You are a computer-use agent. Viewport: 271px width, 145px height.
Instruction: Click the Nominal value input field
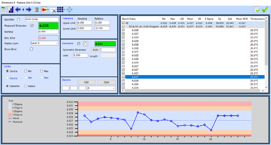click(x=48, y=32)
